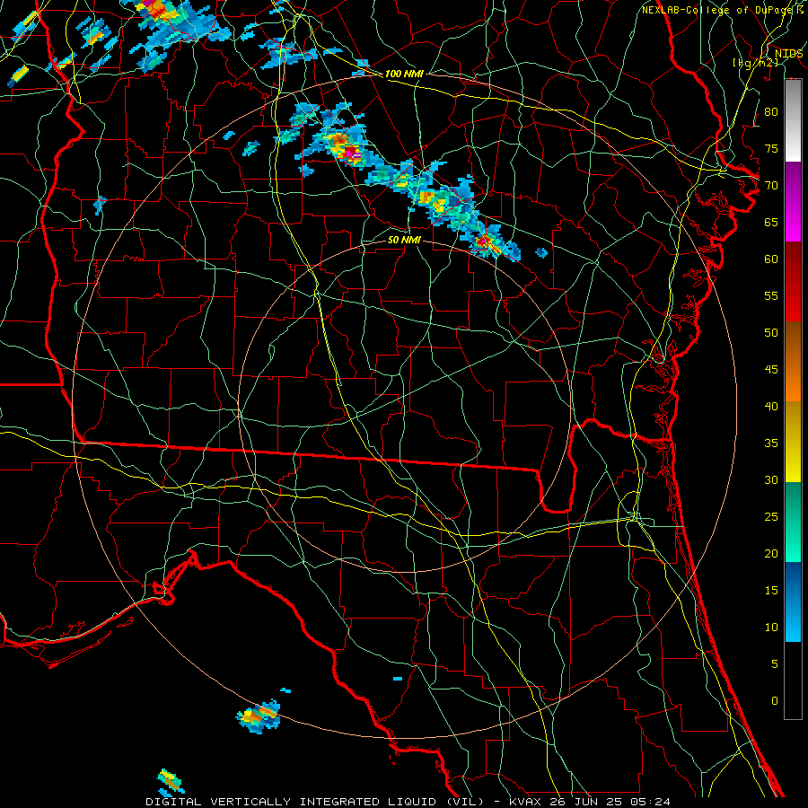Click the 50 value on the VIL scale
This screenshot has height=808, width=808.
point(771,332)
